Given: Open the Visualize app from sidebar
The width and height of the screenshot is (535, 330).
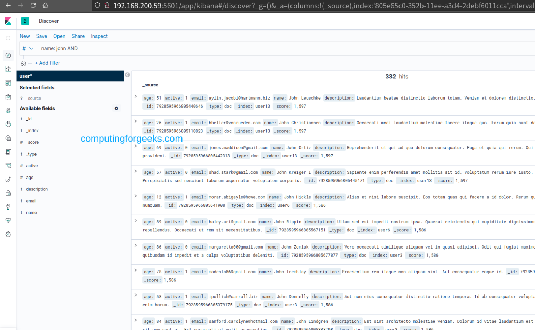Looking at the screenshot, I should click(x=8, y=69).
